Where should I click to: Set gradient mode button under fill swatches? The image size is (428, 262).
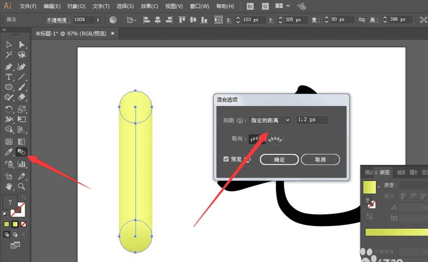click(15, 224)
